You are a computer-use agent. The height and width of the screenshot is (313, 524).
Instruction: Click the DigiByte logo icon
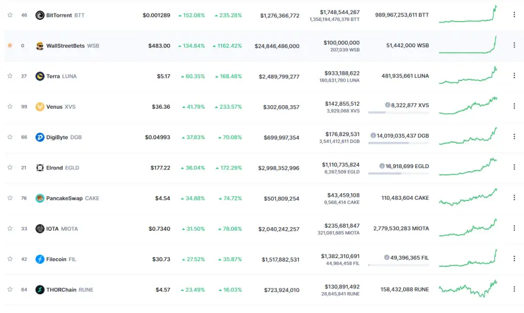tap(40, 137)
